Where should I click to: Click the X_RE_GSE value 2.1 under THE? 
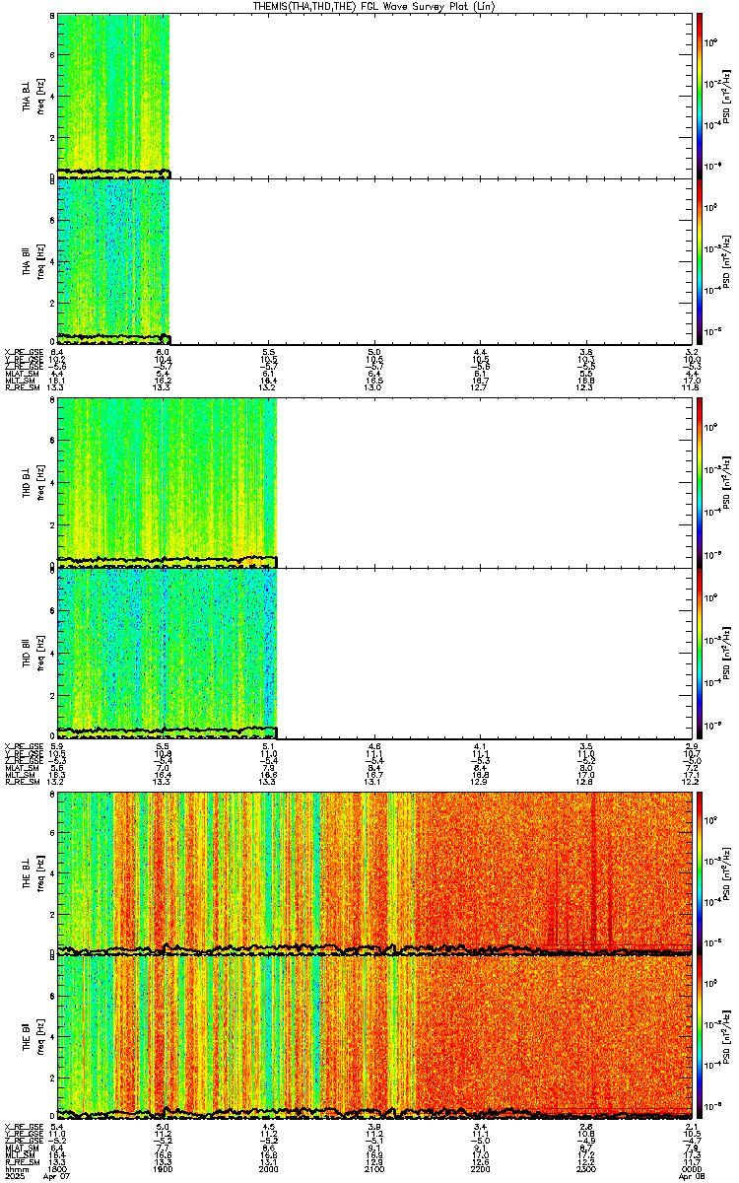692,1127
